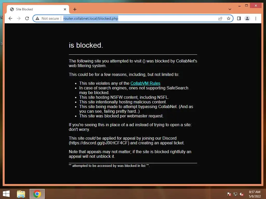Open the Chrome profile avatar
This screenshot has width=266, height=199.
[x=247, y=18]
